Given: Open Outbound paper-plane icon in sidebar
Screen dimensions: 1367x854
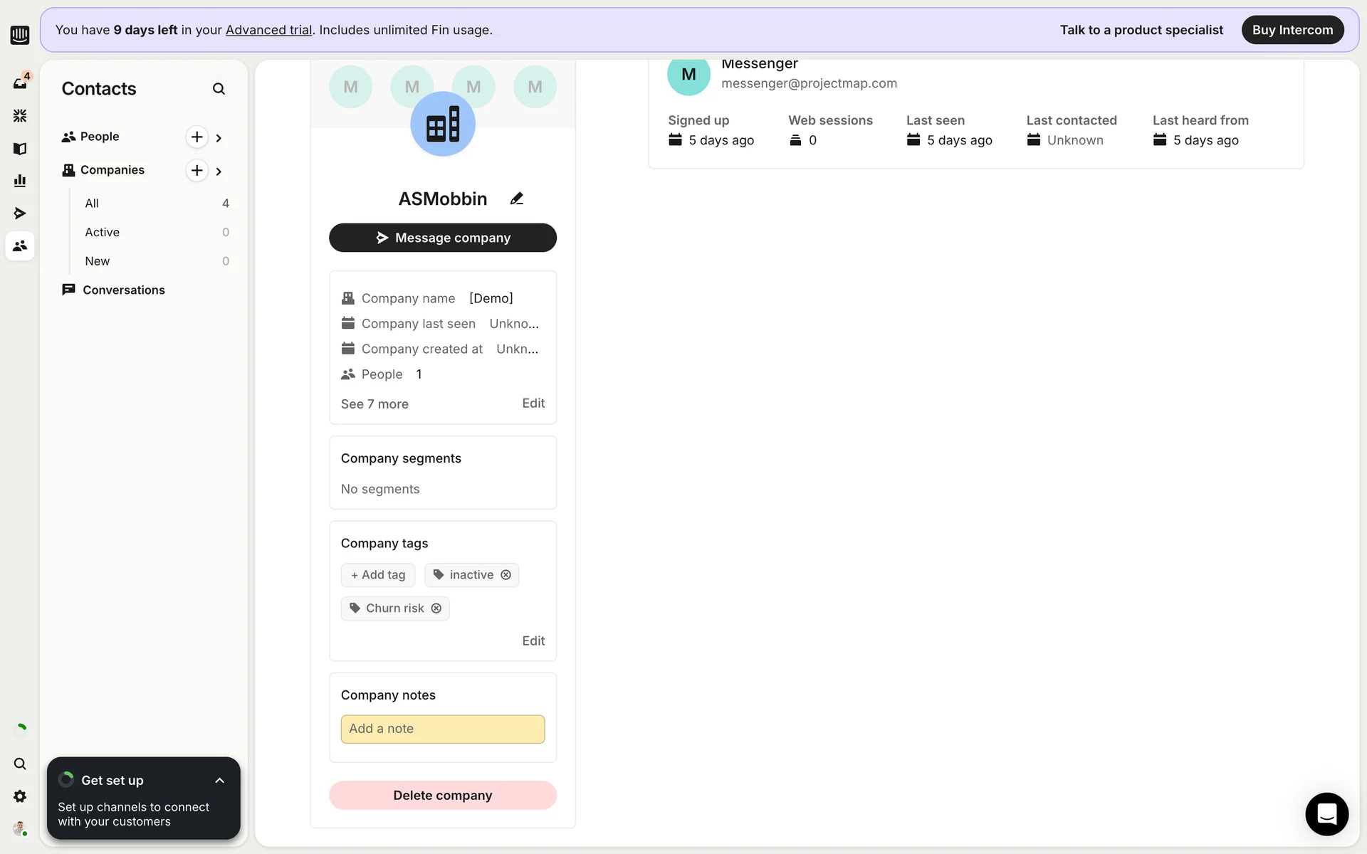Looking at the screenshot, I should (20, 213).
